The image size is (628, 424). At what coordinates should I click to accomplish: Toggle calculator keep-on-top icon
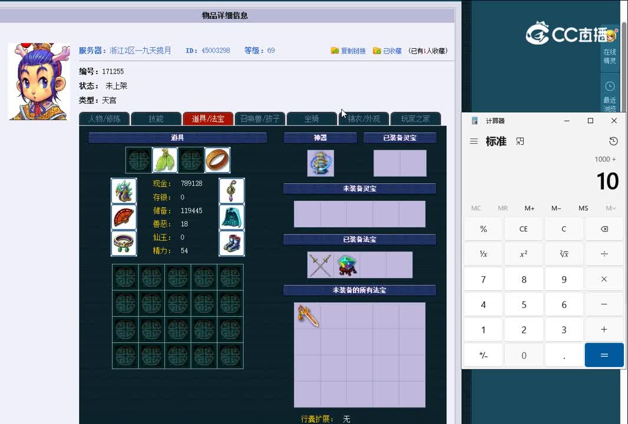[x=520, y=141]
